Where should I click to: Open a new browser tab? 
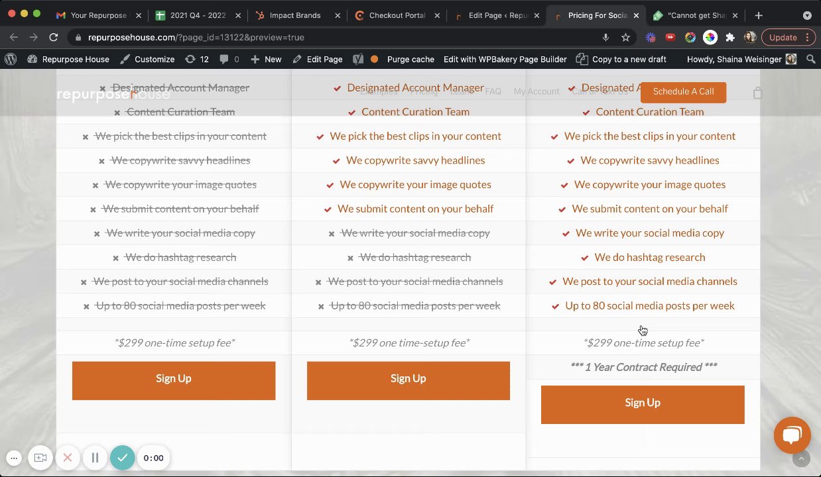pos(759,15)
